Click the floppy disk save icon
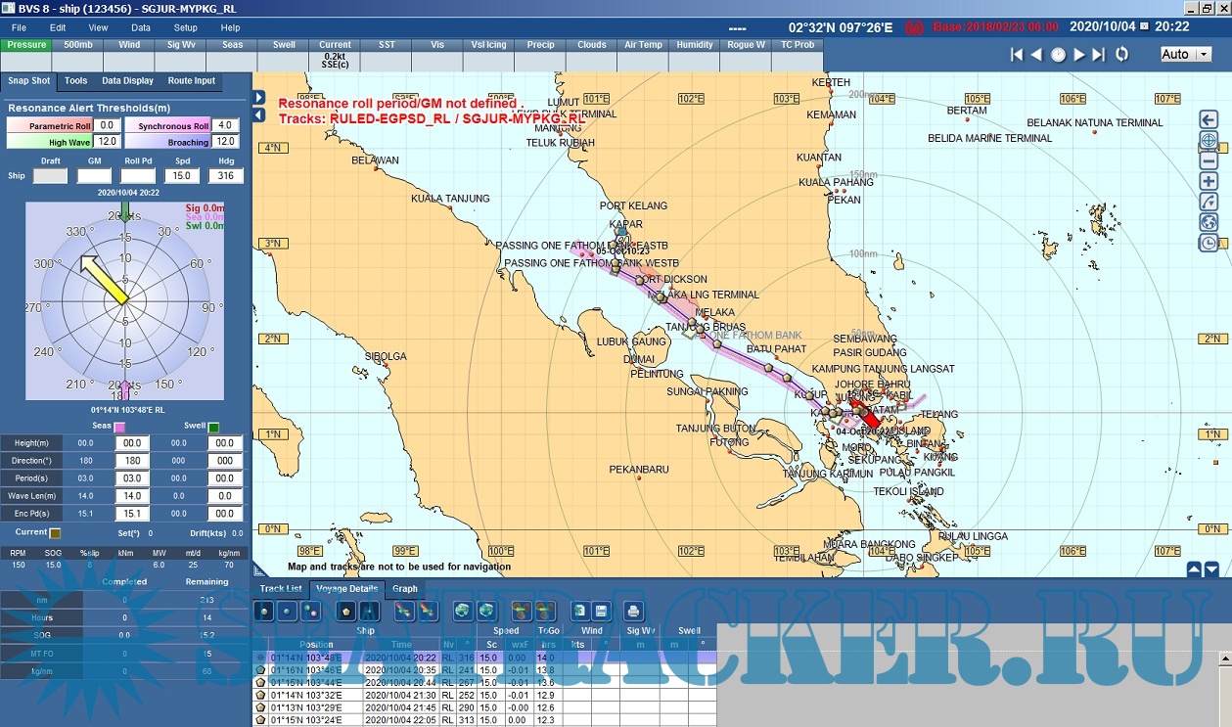Image resolution: width=1232 pixels, height=727 pixels. click(601, 612)
